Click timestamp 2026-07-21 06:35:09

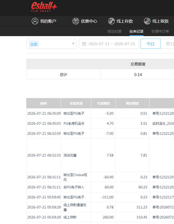(x=44, y=113)
